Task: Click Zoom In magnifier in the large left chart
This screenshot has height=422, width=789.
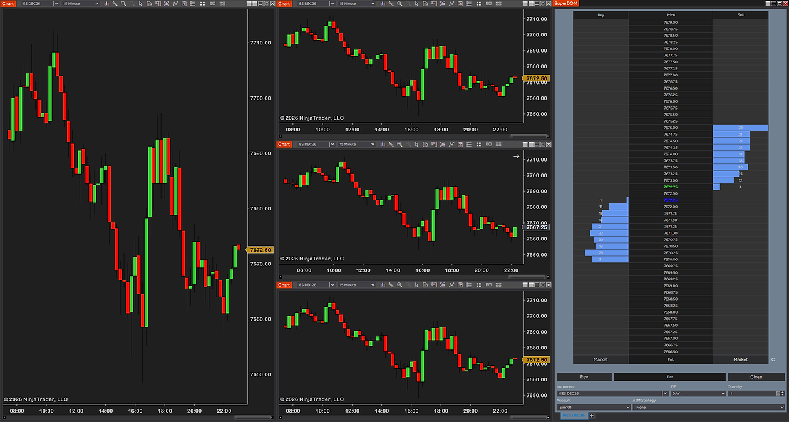Action: point(123,4)
